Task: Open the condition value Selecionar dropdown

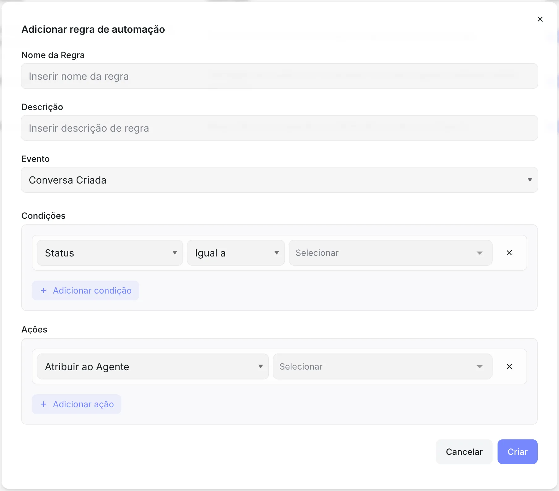Action: pyautogui.click(x=390, y=253)
